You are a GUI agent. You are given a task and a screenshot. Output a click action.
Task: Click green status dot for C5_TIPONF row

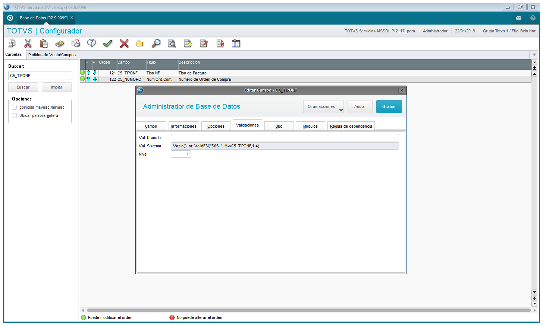point(82,73)
